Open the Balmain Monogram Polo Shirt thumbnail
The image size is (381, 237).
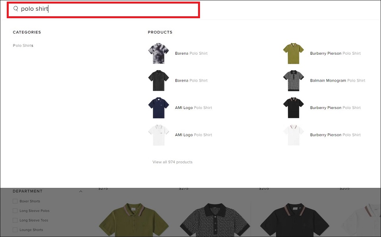[294, 80]
